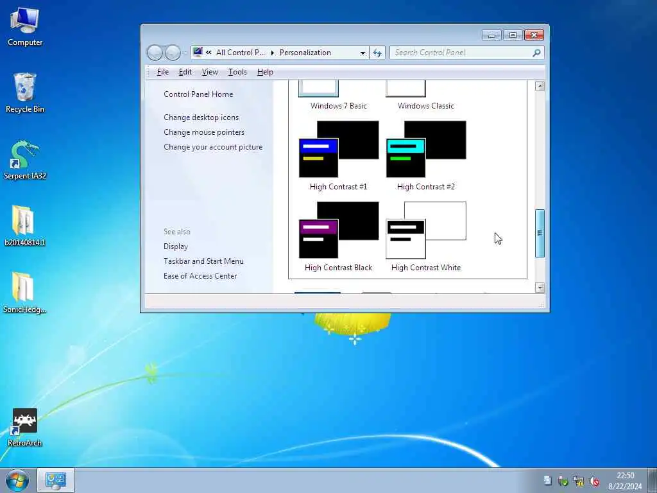The image size is (657, 493).
Task: Open the View menu
Action: (210, 72)
